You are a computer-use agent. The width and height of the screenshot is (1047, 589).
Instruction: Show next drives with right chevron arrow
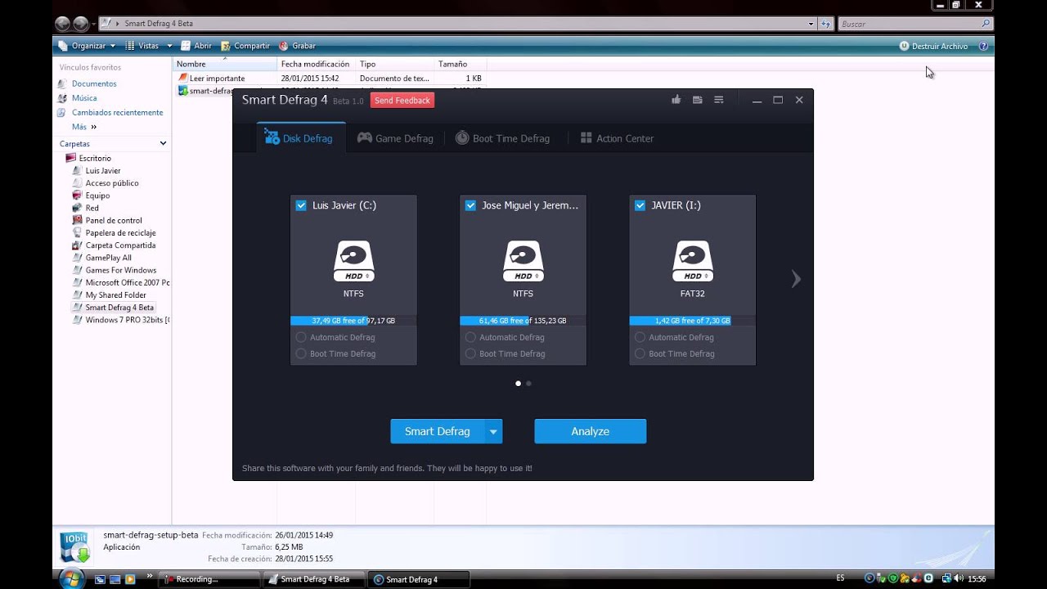pos(796,279)
